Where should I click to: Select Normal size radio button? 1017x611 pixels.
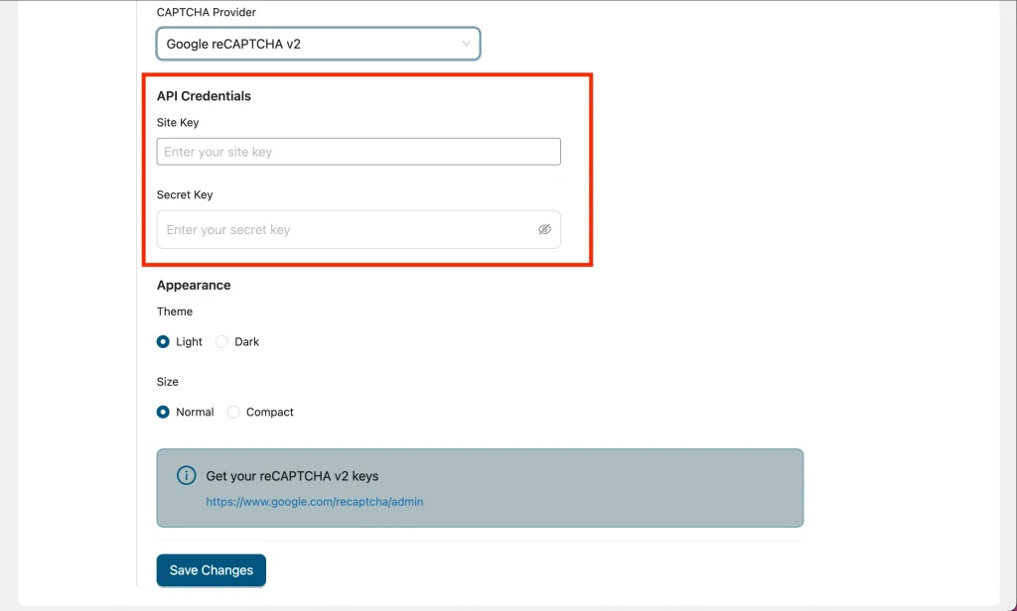163,413
